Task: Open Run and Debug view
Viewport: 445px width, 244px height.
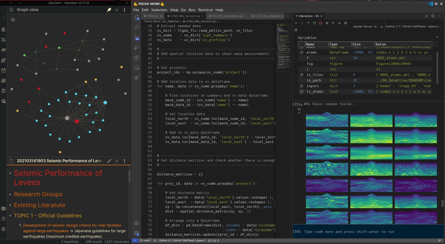Action: pyautogui.click(x=137, y=48)
